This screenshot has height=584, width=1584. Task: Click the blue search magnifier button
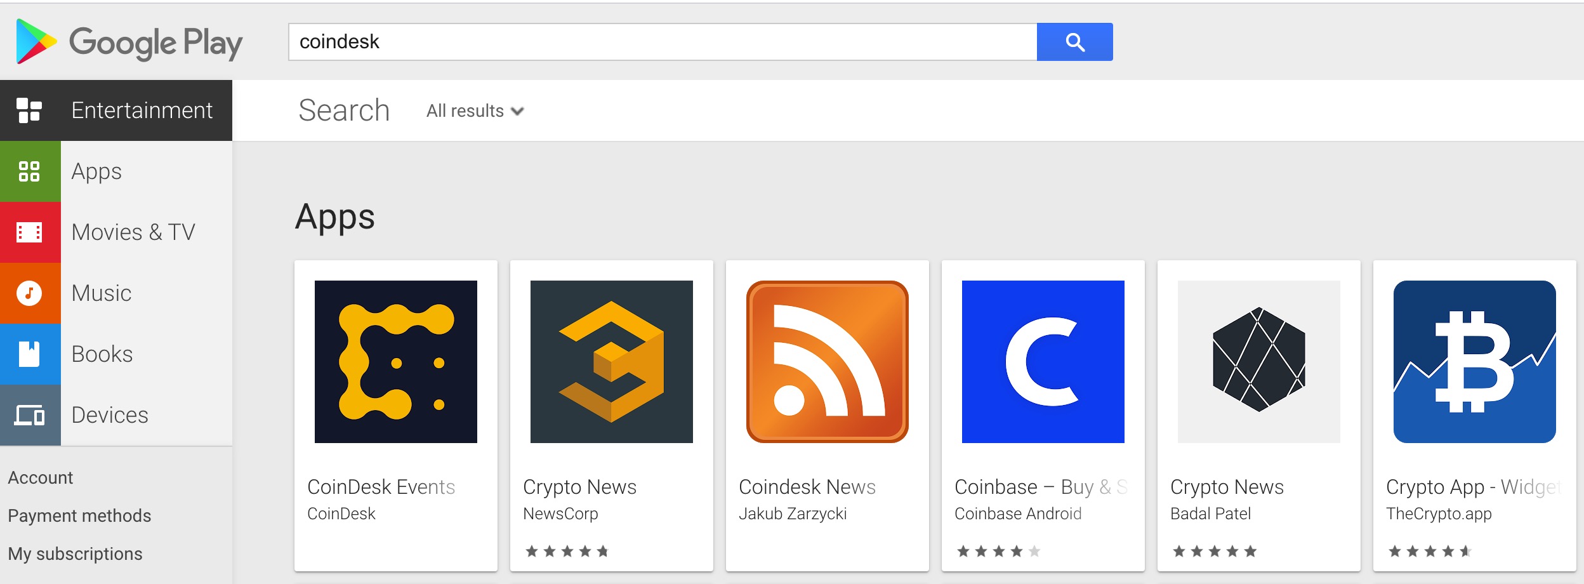point(1074,42)
